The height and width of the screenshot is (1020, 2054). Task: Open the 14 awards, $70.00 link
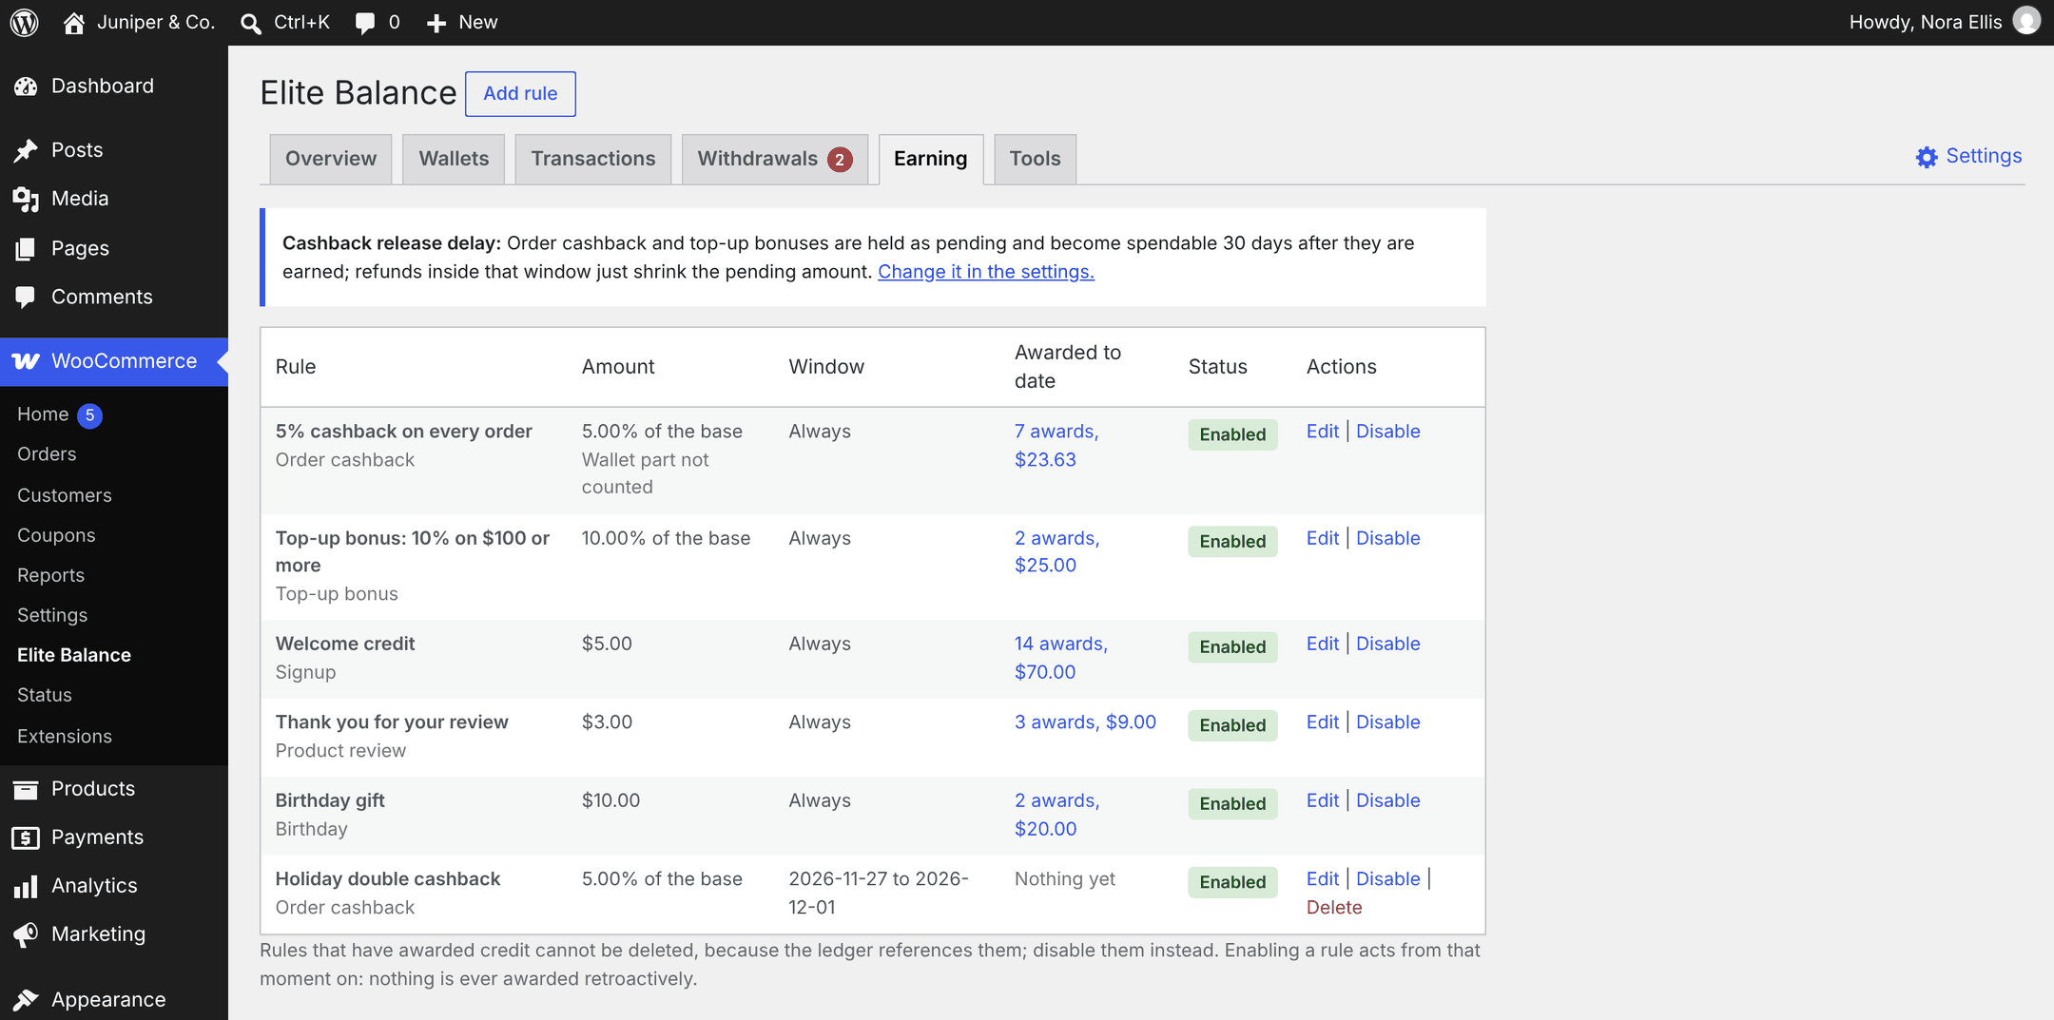pos(1061,658)
